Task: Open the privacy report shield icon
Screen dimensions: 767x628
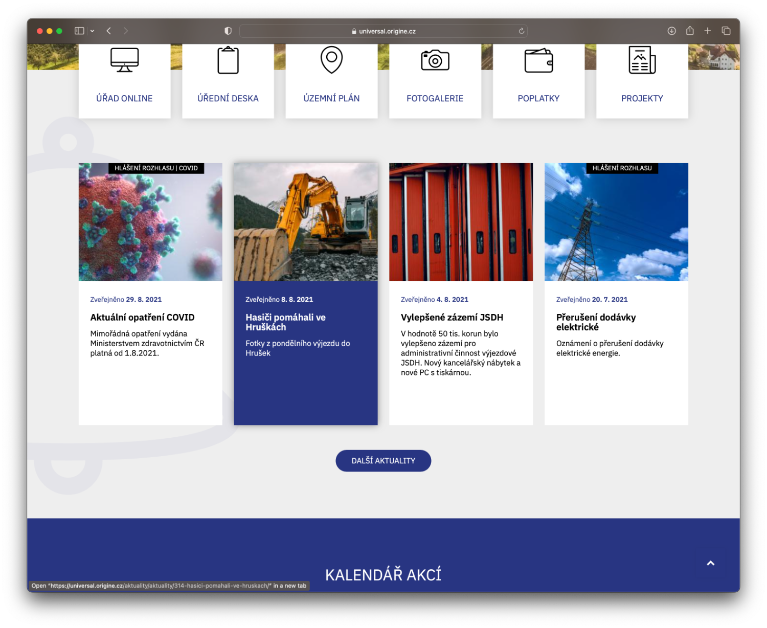Action: coord(228,31)
